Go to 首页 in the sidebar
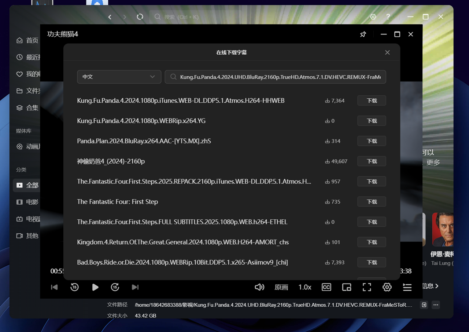The image size is (469, 332). coord(28,40)
